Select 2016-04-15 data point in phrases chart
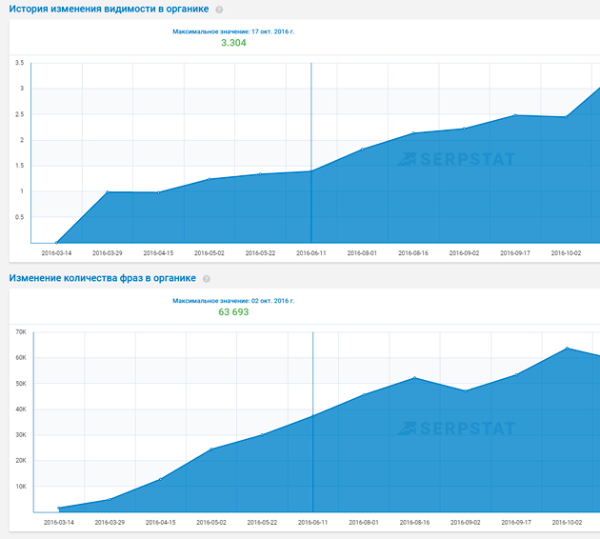This screenshot has width=600, height=539. pos(159,479)
